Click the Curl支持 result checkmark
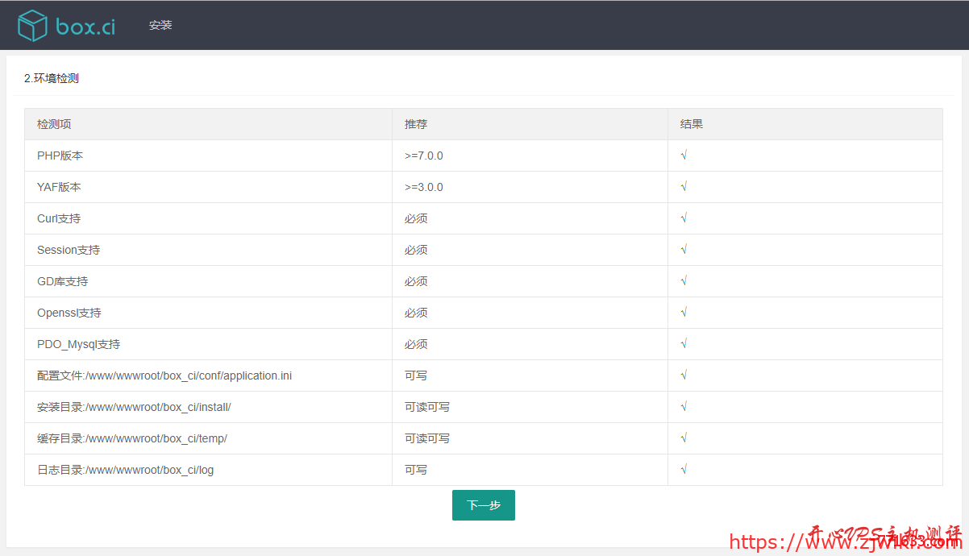969x556 pixels. click(x=684, y=218)
